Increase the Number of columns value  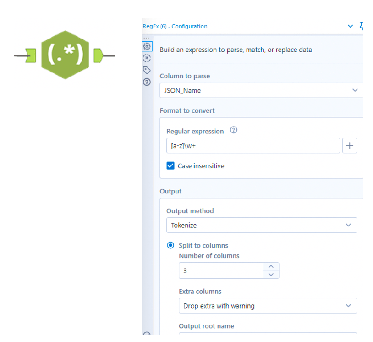271,266
